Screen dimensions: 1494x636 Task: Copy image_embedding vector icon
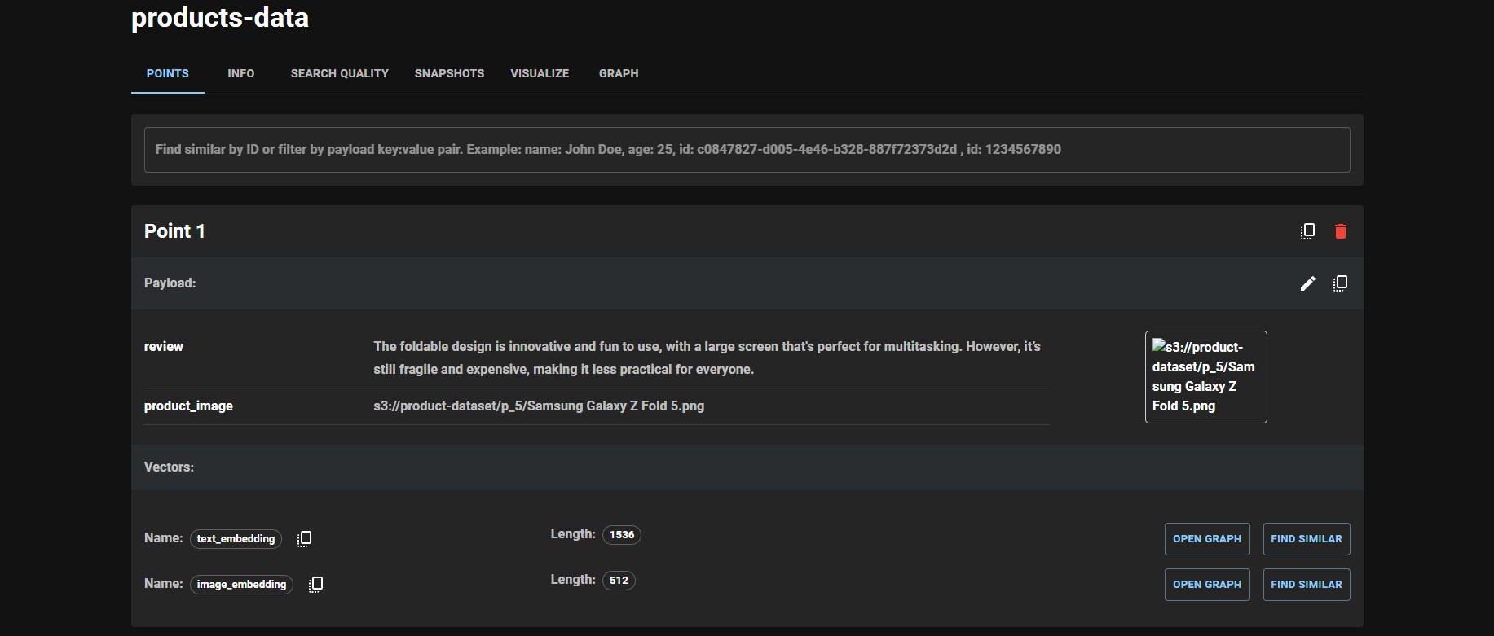[315, 584]
